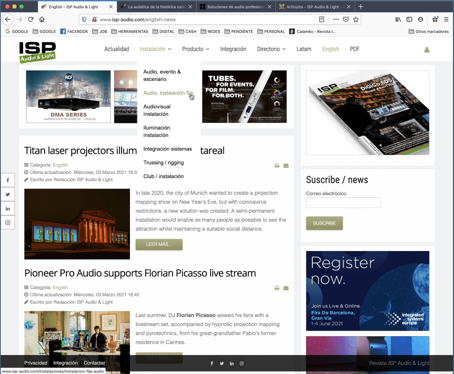Open the Actualidad nav link
The width and height of the screenshot is (454, 374).
(x=116, y=49)
